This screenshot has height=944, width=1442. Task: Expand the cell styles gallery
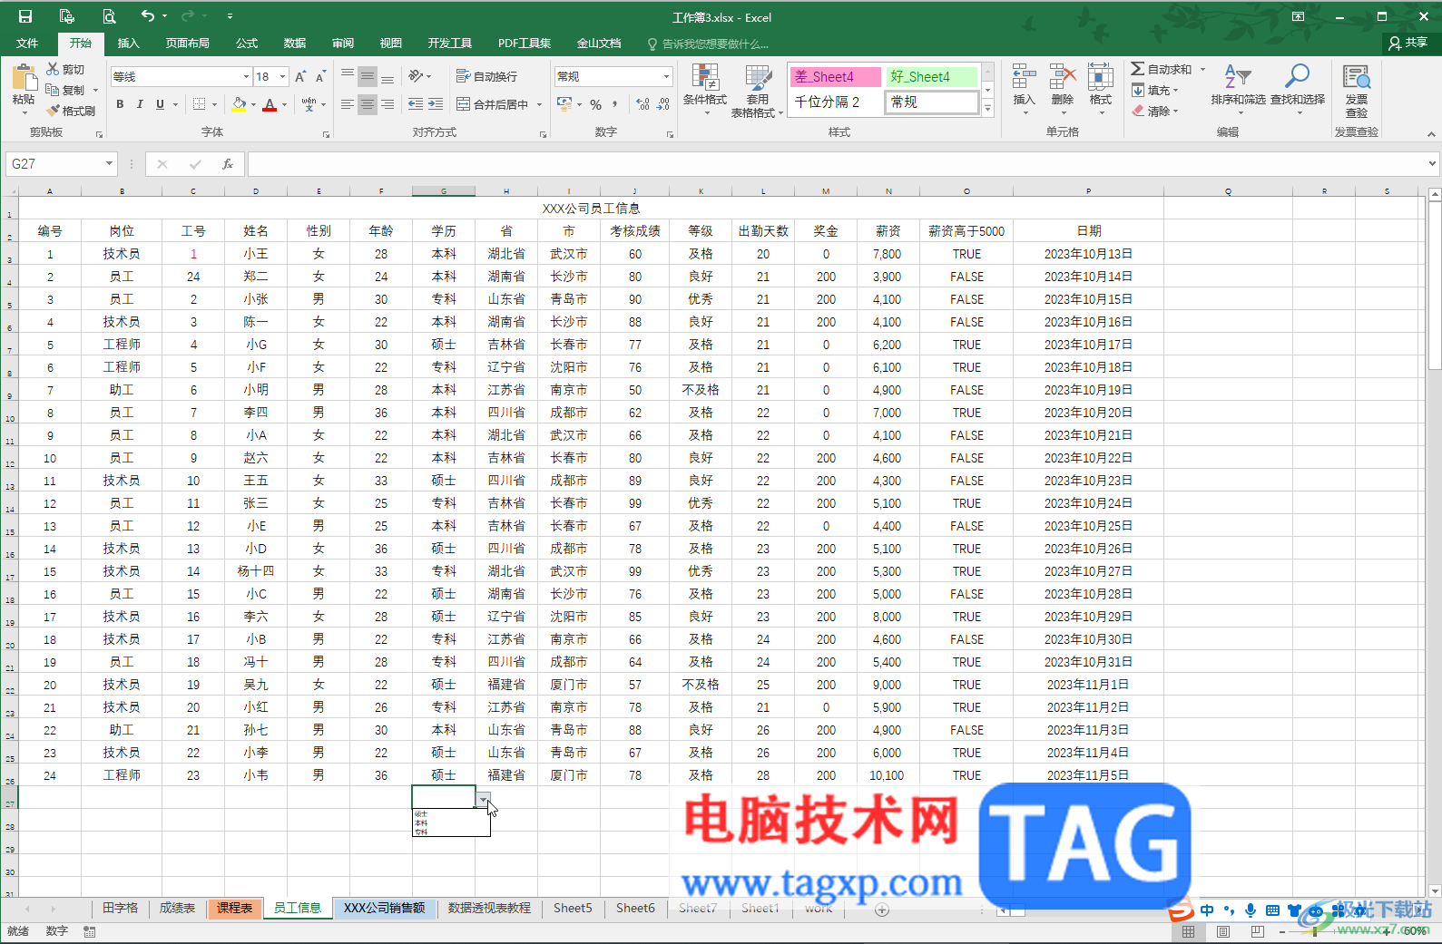coord(988,109)
